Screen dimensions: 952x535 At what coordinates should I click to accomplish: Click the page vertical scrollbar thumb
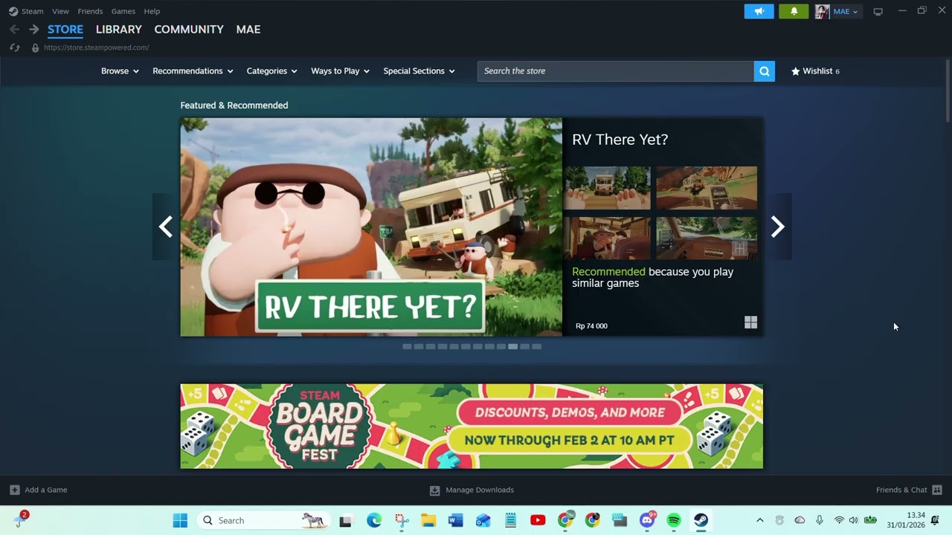coord(948,89)
